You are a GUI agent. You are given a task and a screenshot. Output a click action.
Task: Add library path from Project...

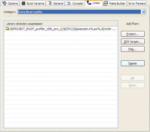[x=133, y=34]
